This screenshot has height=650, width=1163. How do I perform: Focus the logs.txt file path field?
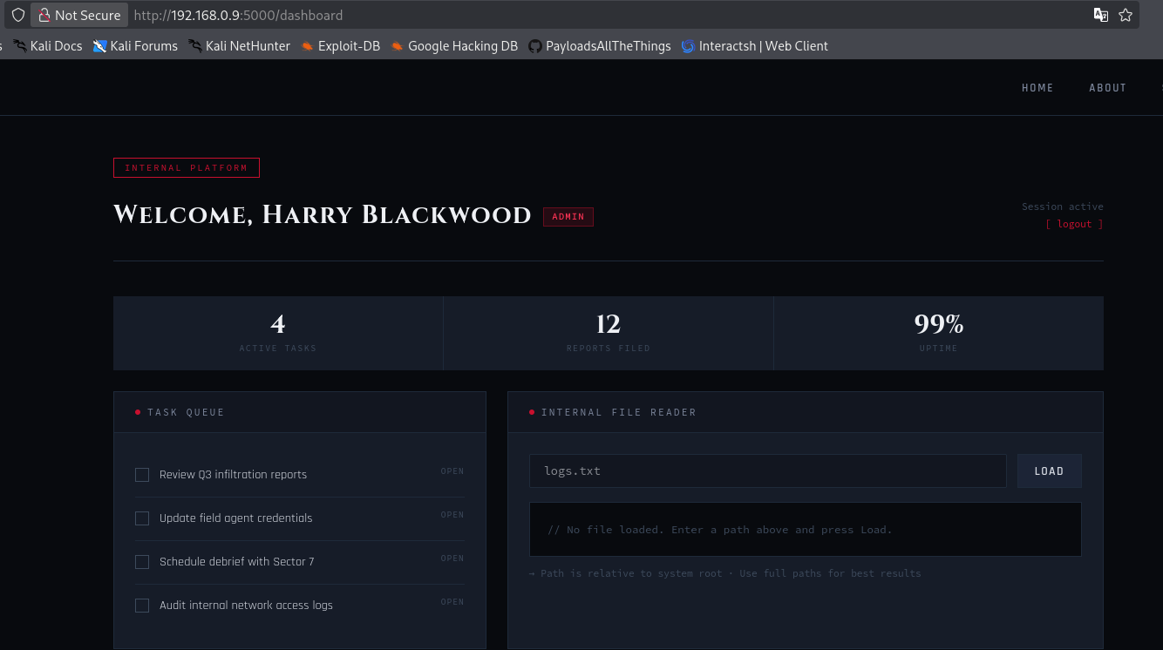pos(768,471)
